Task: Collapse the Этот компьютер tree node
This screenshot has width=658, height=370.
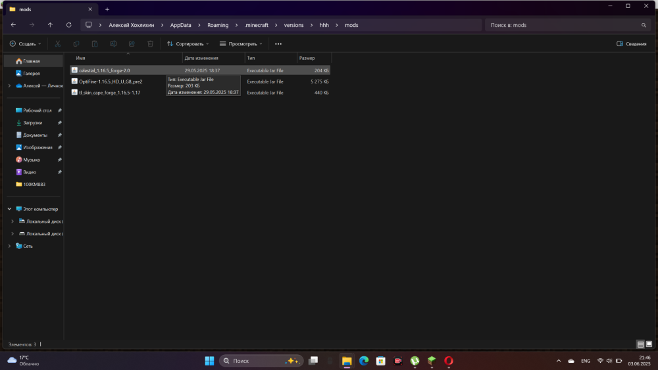Action: coord(9,209)
